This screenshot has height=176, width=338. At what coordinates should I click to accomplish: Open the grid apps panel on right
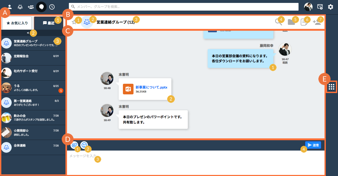tap(331, 87)
